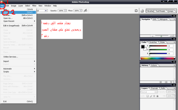The width and height of the screenshot is (178, 110).
Task: Switch to the Actions tab
Action: coord(154,65)
